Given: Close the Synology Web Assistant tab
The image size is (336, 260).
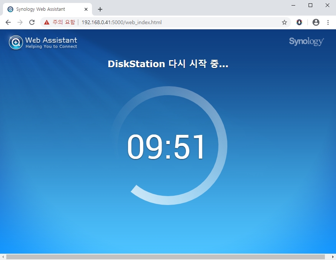Looking at the screenshot, I should 86,9.
